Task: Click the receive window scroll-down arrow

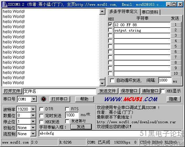Action: point(102,83)
